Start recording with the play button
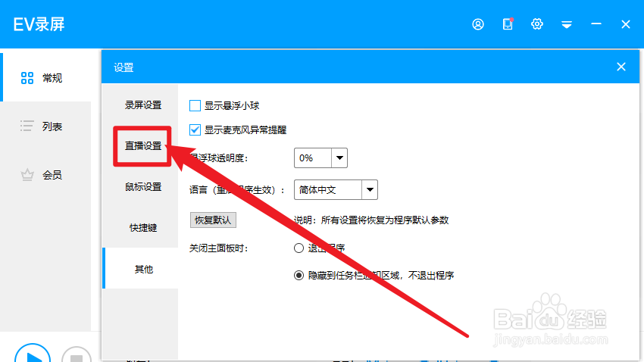This screenshot has width=644, height=362. 33,354
